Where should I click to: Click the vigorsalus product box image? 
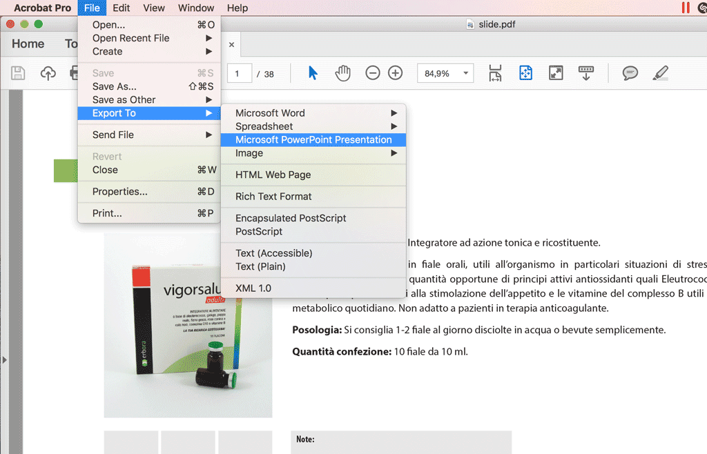click(188, 325)
